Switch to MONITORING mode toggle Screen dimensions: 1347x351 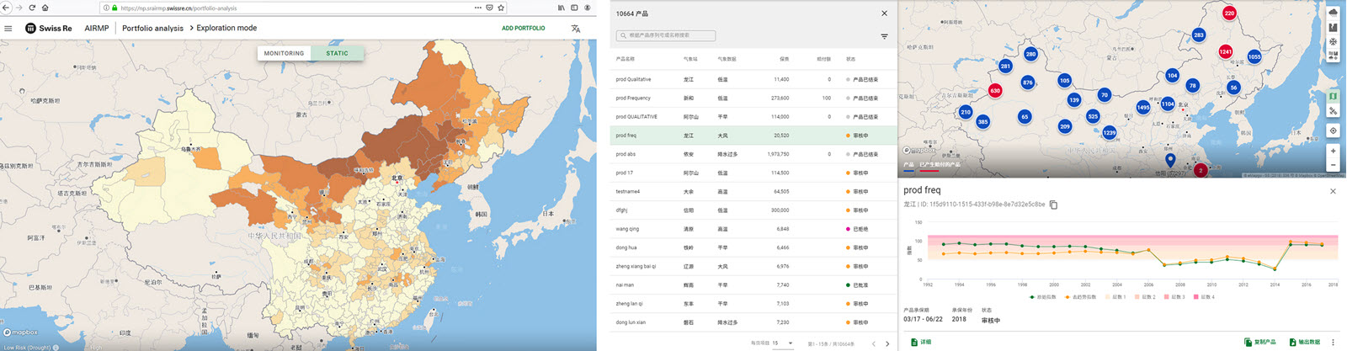point(284,53)
